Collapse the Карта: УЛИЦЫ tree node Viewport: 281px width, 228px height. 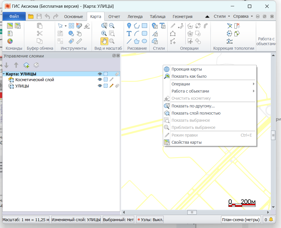(x=4, y=74)
